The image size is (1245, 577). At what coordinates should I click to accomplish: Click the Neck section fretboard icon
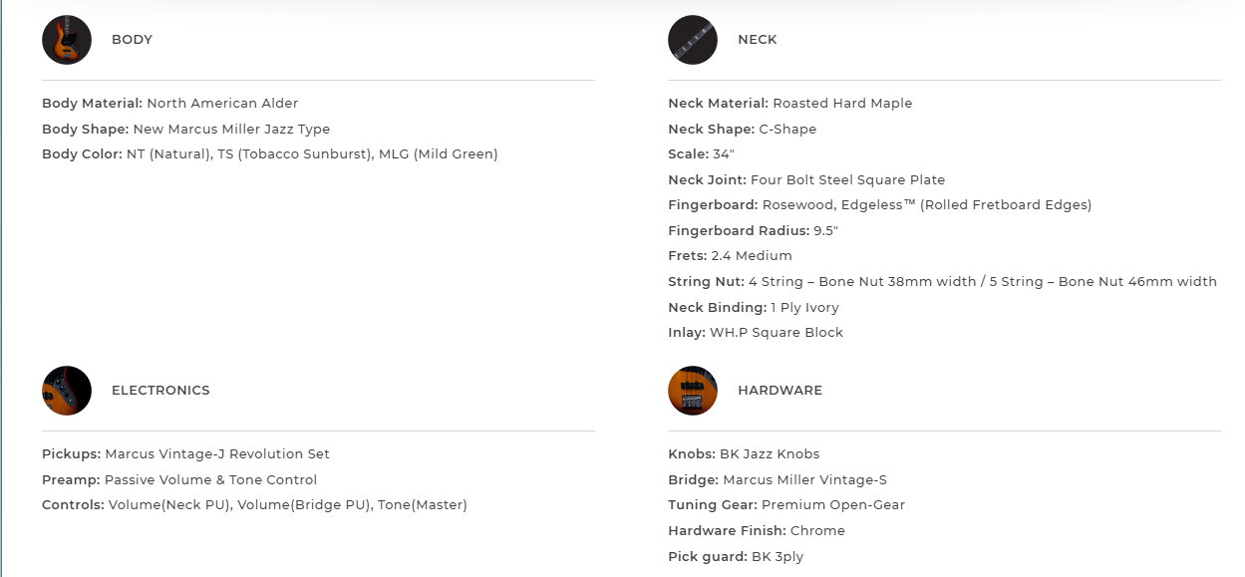[693, 40]
